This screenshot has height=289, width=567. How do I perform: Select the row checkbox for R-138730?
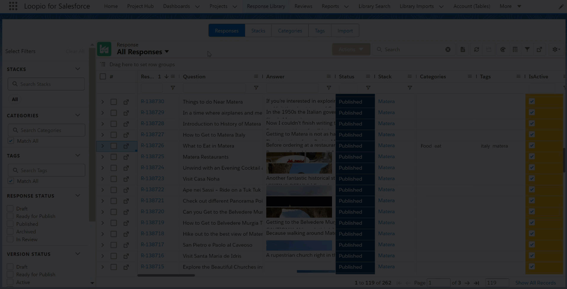[x=114, y=102]
